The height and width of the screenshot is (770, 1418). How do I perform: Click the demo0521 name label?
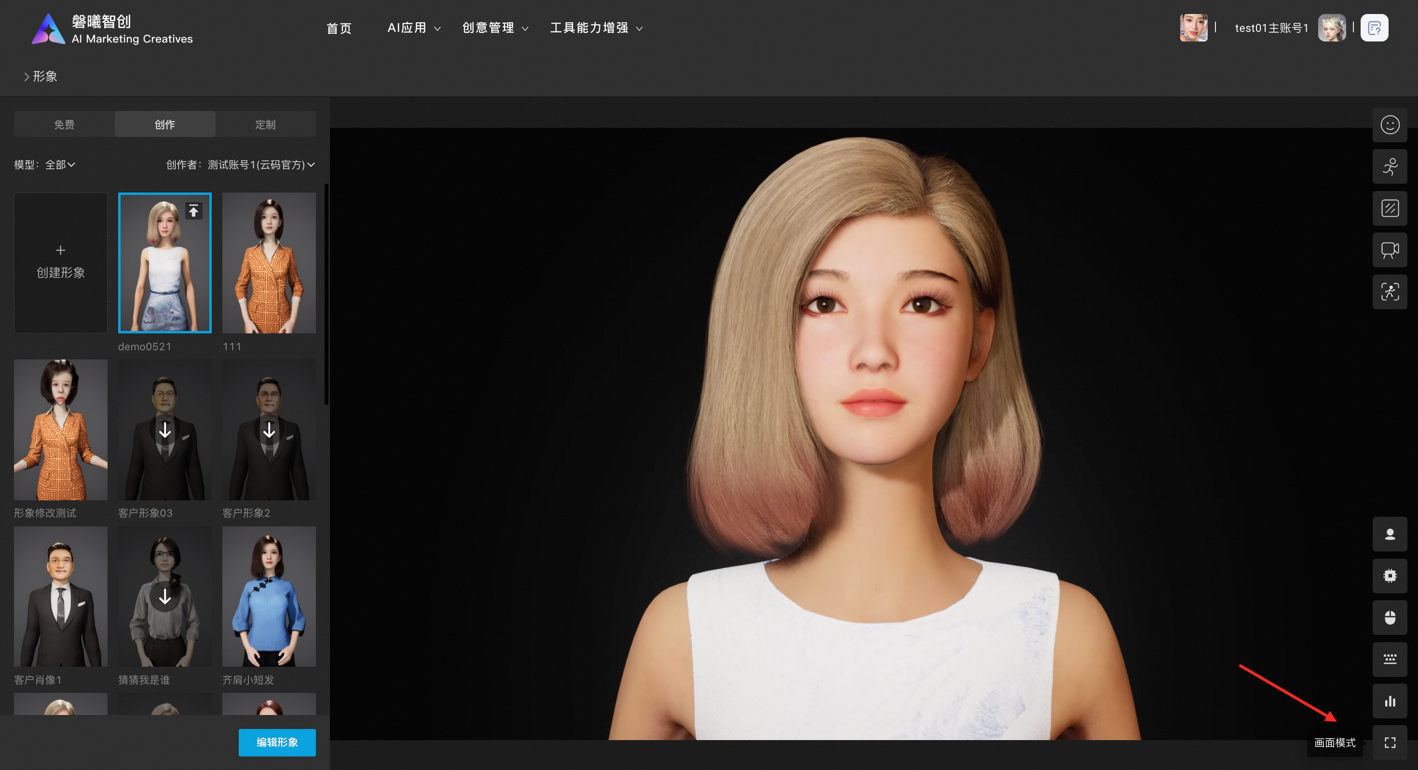145,346
